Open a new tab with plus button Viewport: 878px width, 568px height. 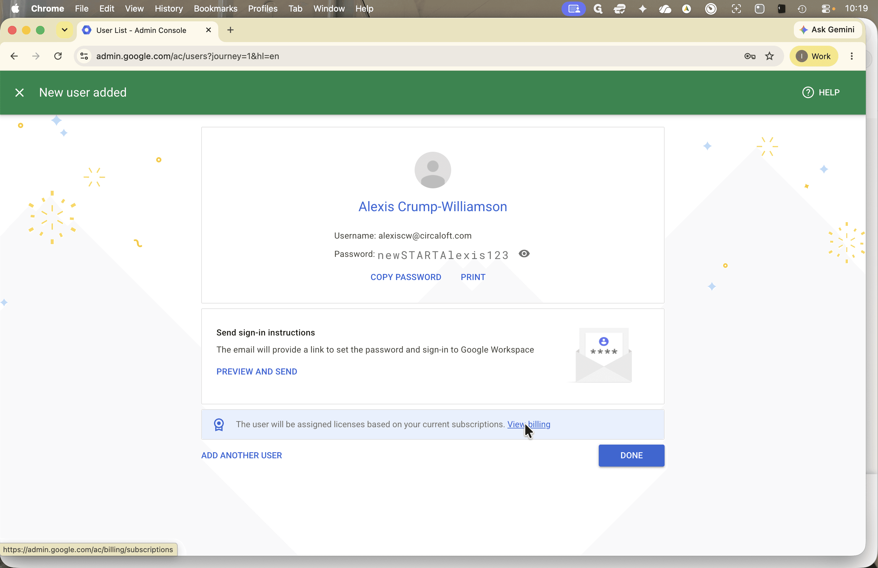pos(230,30)
